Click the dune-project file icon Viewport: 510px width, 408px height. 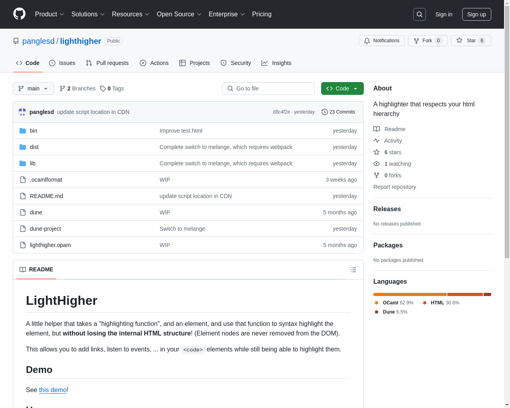(23, 229)
